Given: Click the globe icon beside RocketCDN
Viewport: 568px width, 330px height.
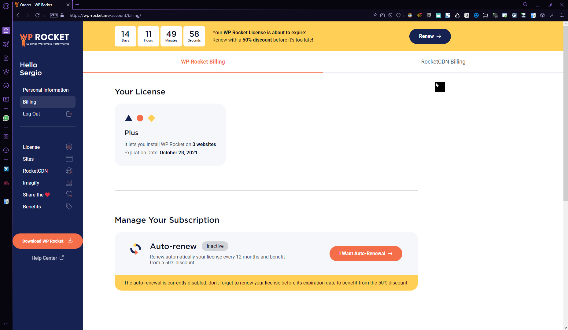Looking at the screenshot, I should tap(69, 171).
